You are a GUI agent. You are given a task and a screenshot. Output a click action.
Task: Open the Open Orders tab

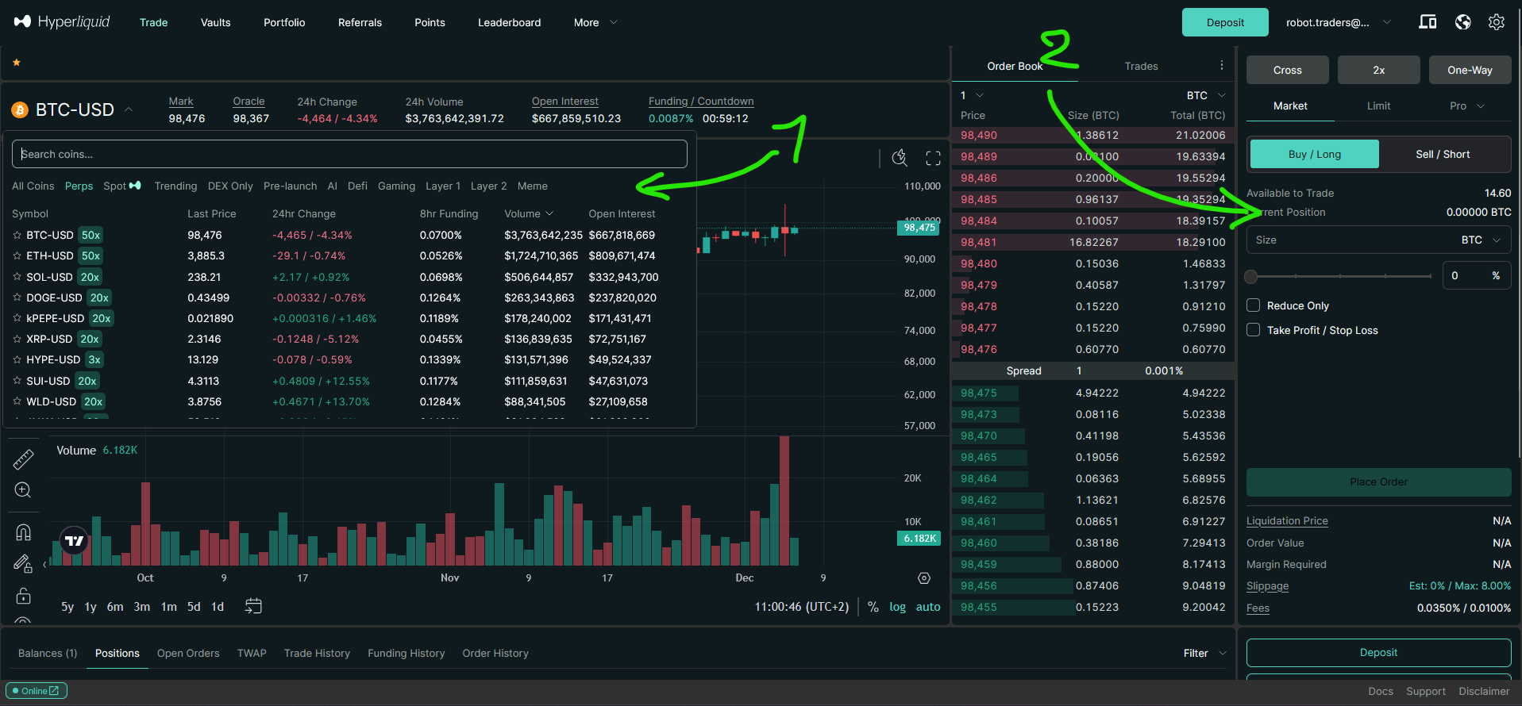coord(188,653)
